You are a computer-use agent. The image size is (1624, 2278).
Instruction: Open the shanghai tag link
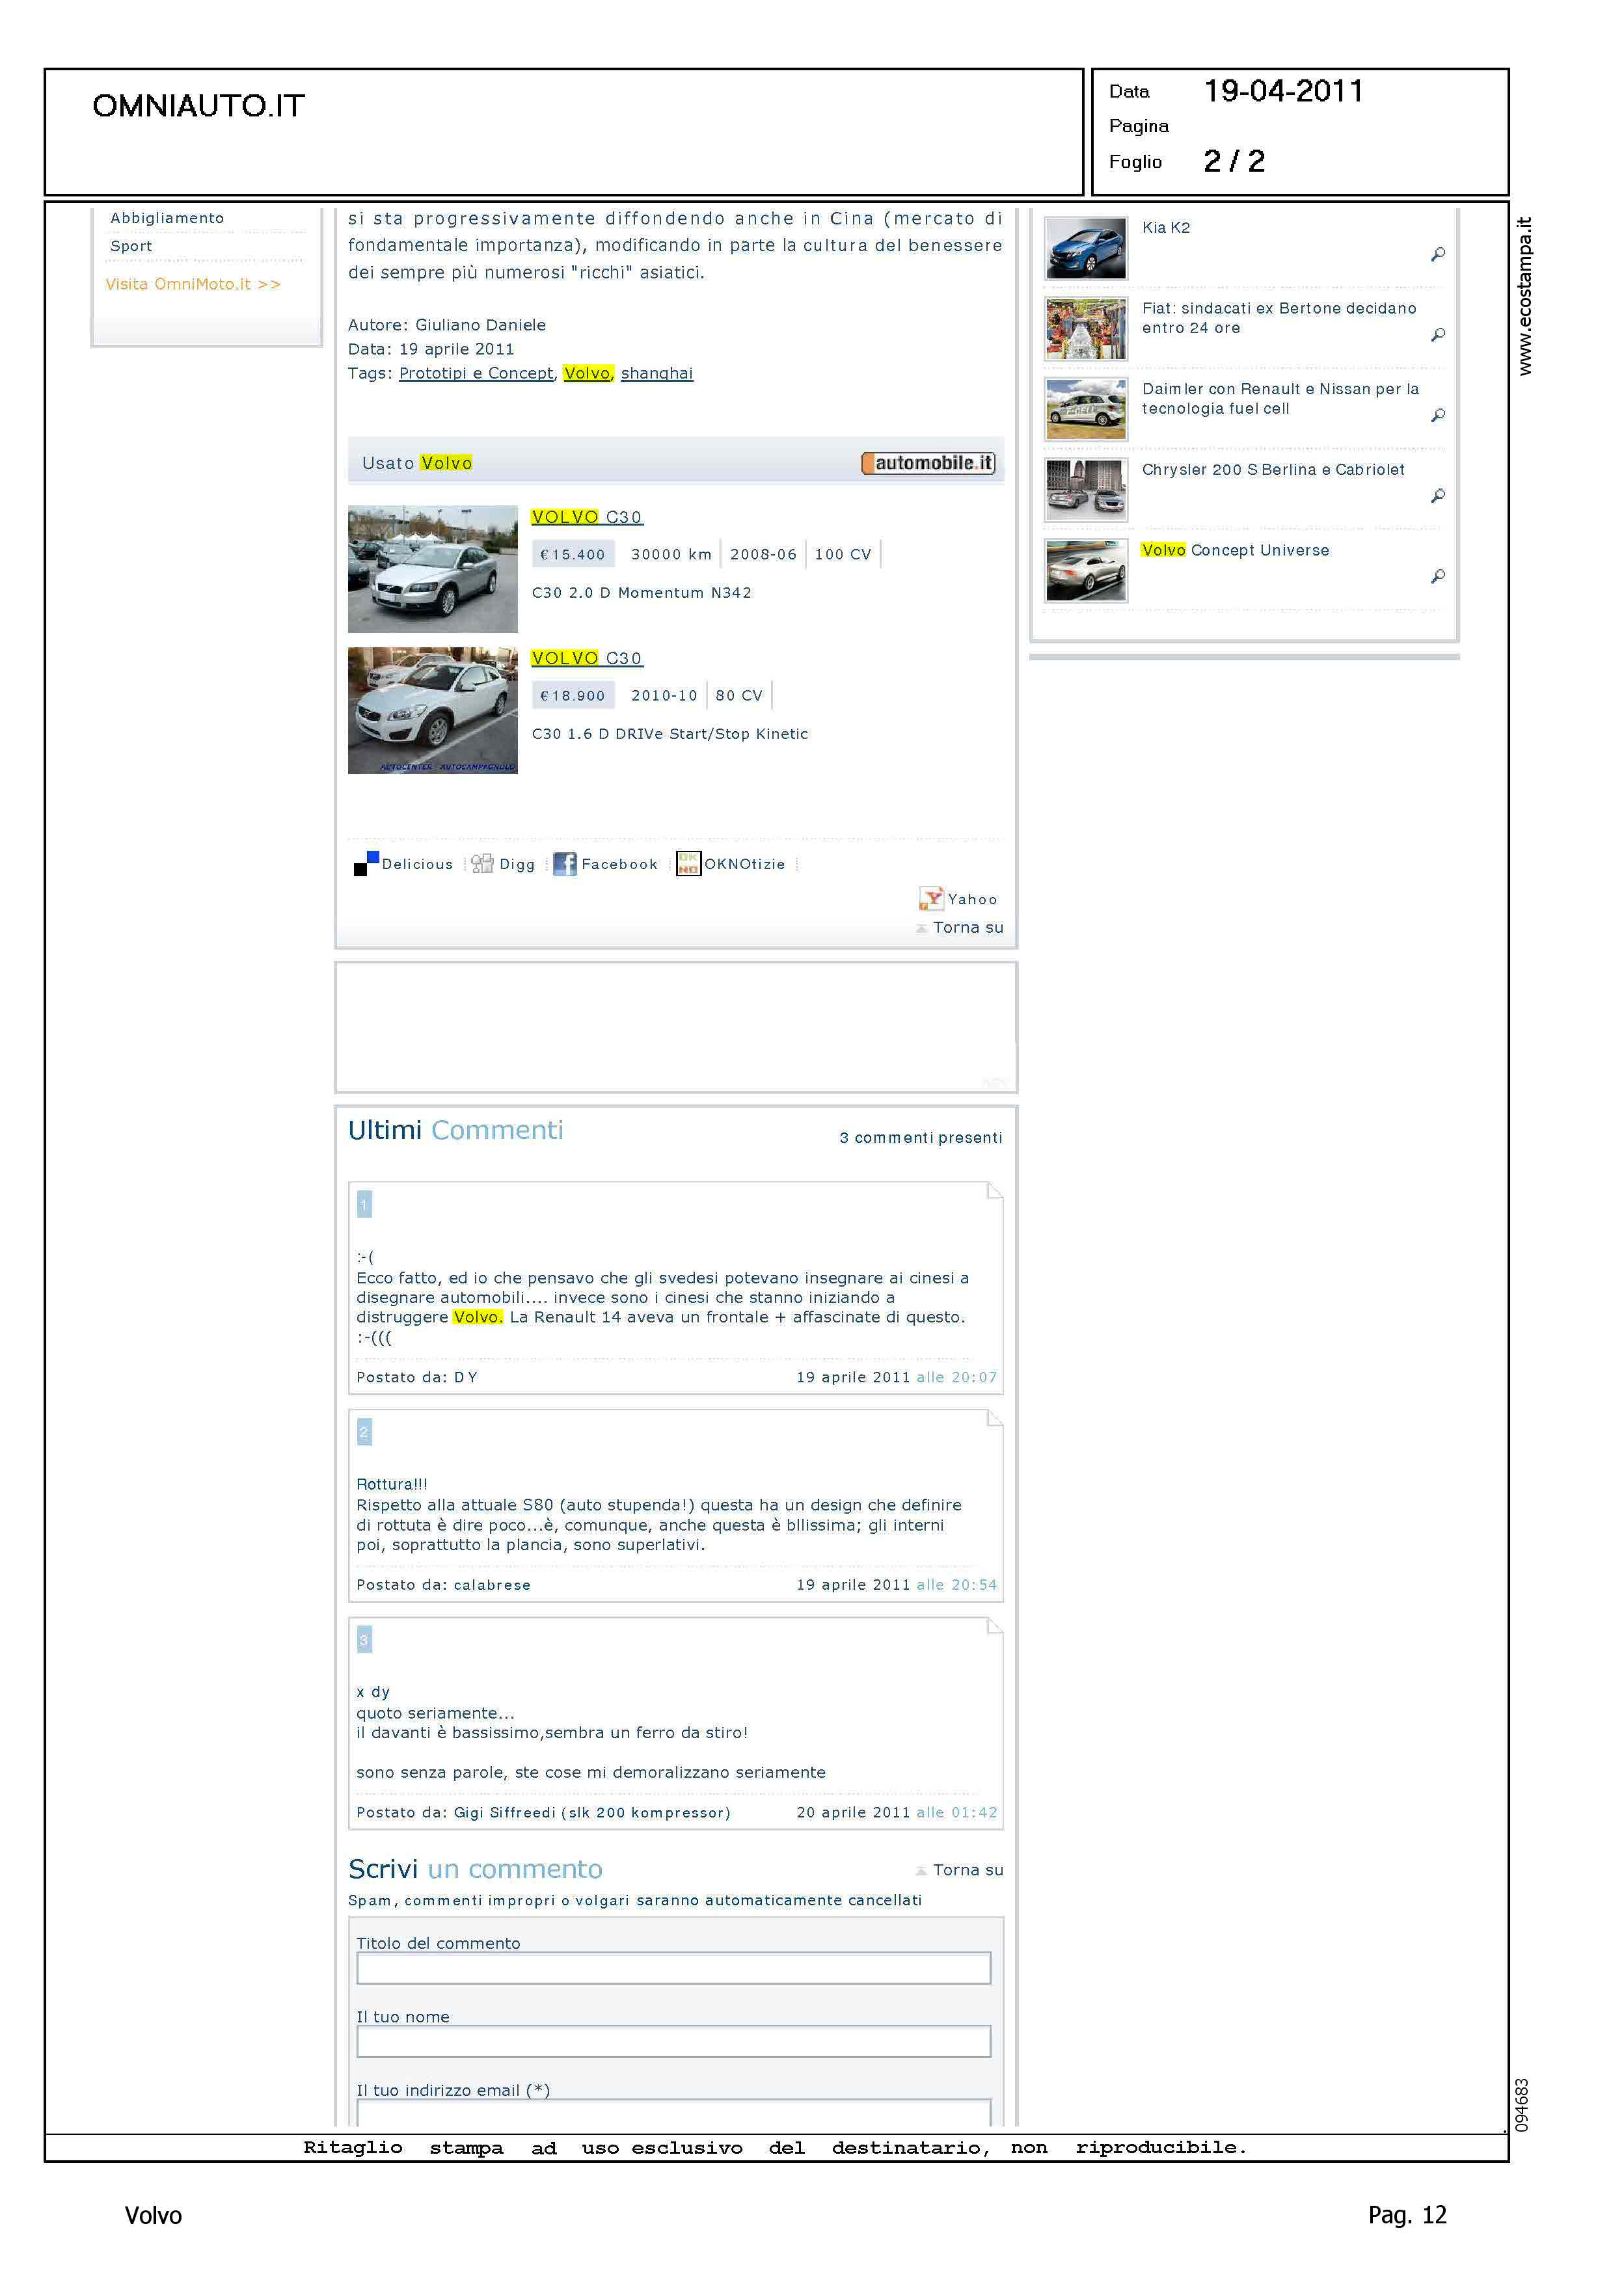tap(656, 373)
